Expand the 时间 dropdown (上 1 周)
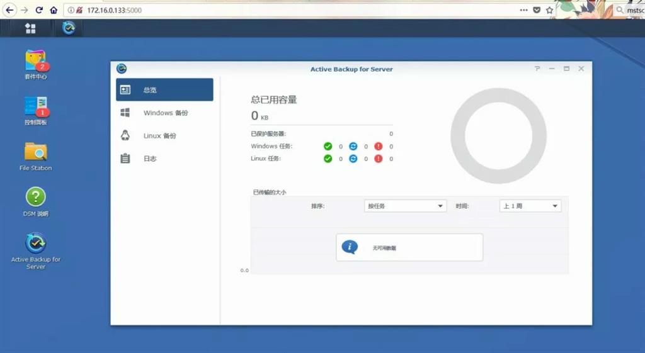This screenshot has height=353, width=645. tap(530, 206)
